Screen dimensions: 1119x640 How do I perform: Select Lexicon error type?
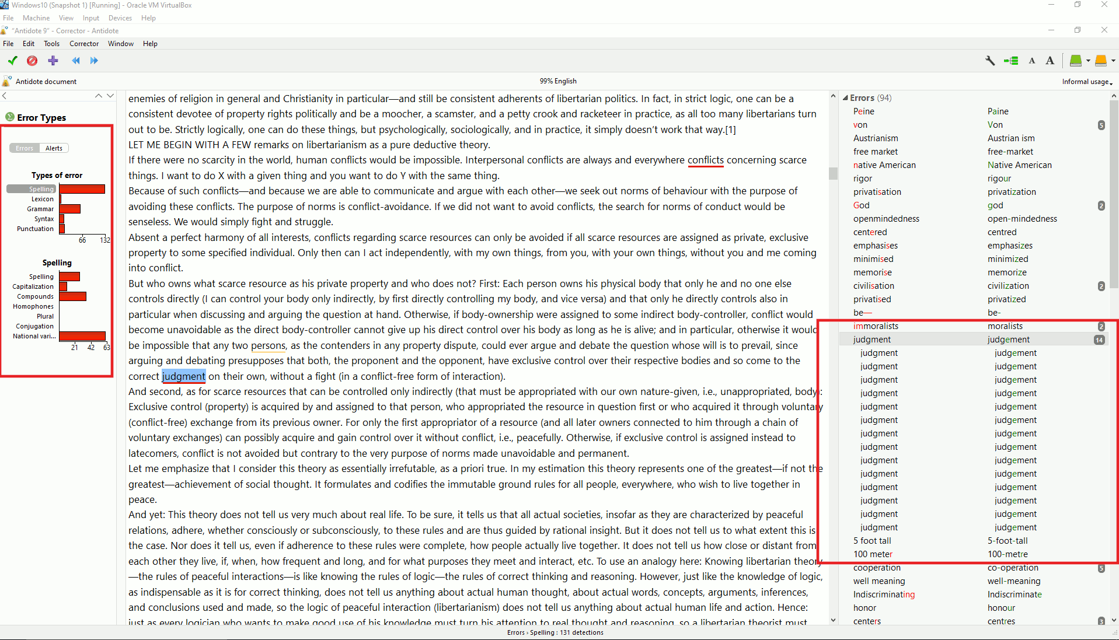coord(42,199)
